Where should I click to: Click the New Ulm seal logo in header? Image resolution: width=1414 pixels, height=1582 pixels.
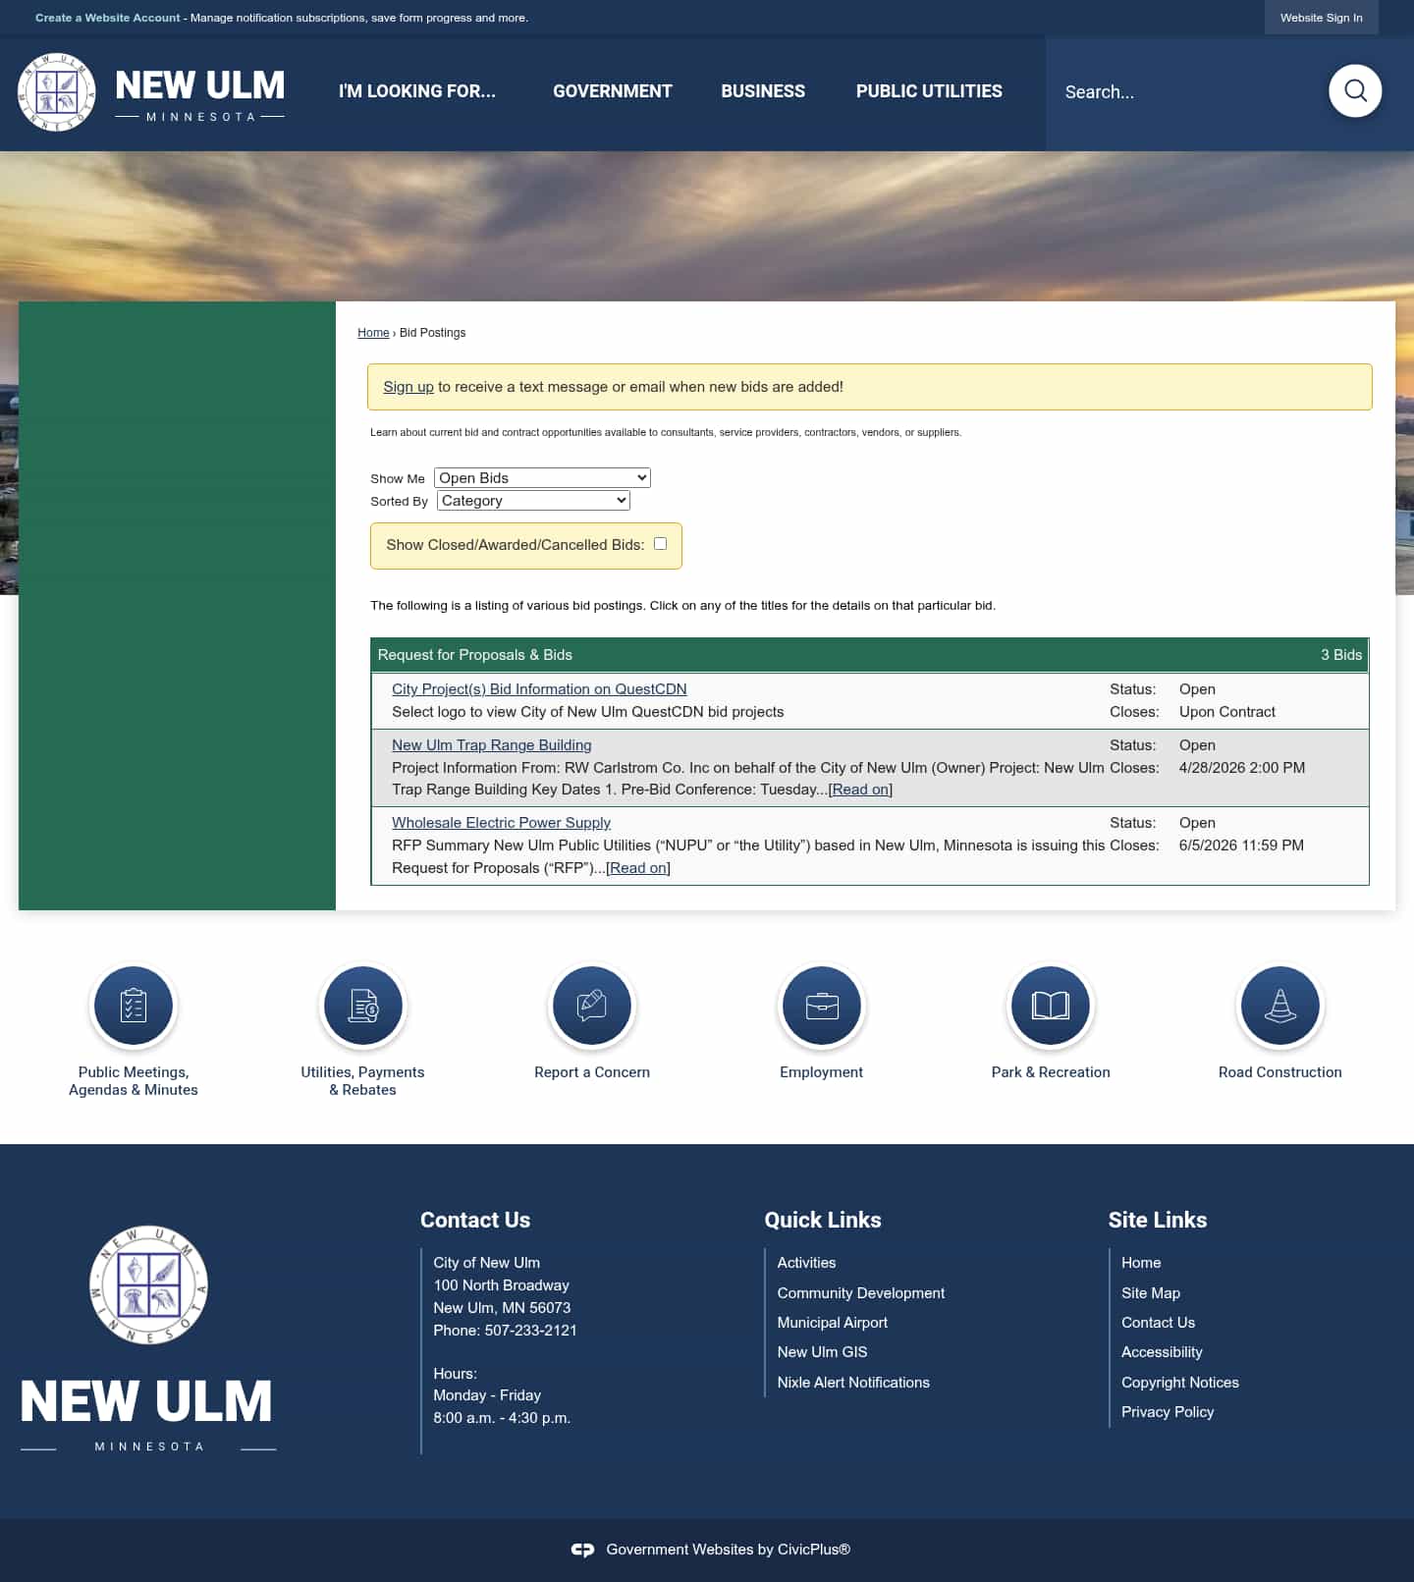tap(57, 92)
